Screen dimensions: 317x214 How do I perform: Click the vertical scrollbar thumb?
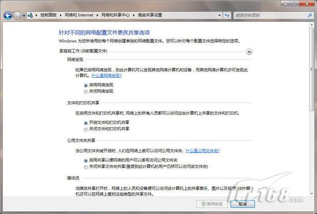(x=312, y=69)
